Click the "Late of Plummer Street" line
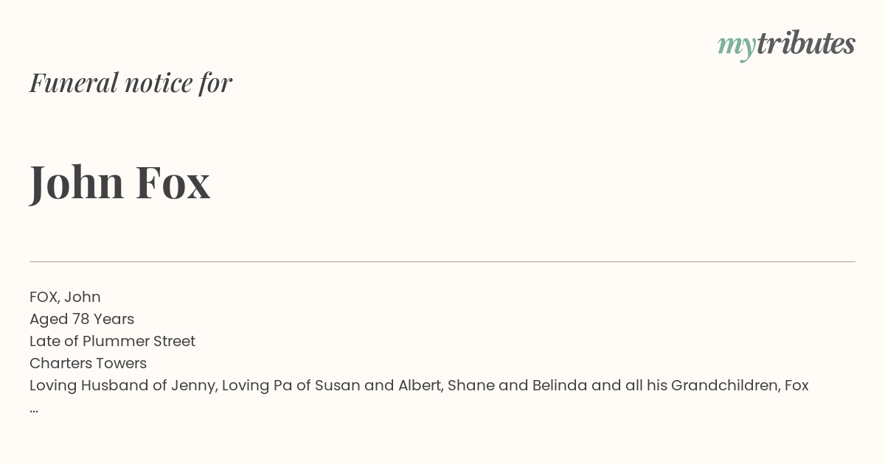Screen dimensions: 885x464 [112, 341]
